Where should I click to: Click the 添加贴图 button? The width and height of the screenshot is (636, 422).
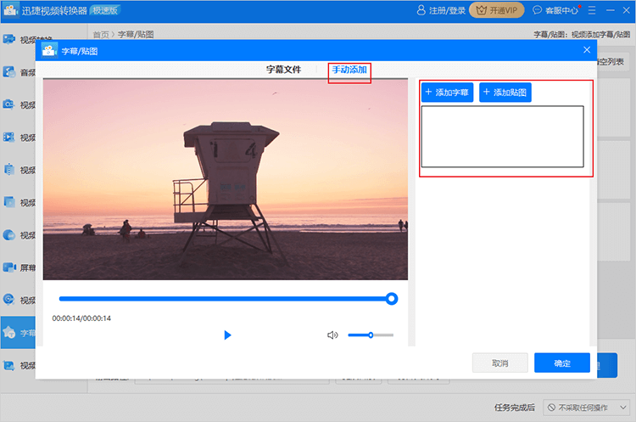tap(505, 92)
